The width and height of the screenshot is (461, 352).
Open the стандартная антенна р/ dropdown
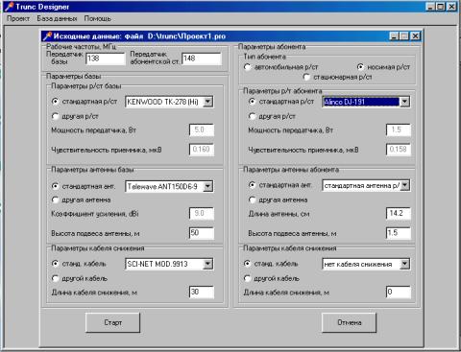coord(404,185)
